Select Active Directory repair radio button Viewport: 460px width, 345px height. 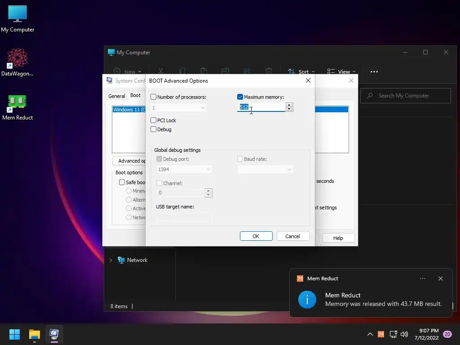coord(128,208)
